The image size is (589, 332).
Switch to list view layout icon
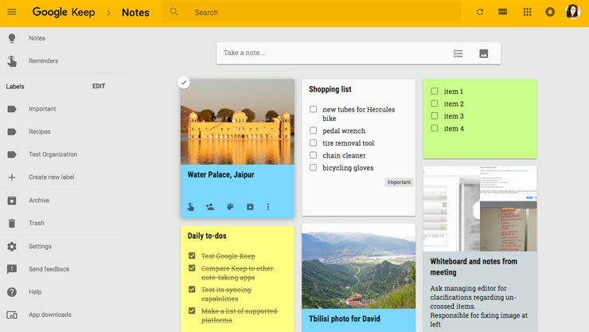coord(502,12)
